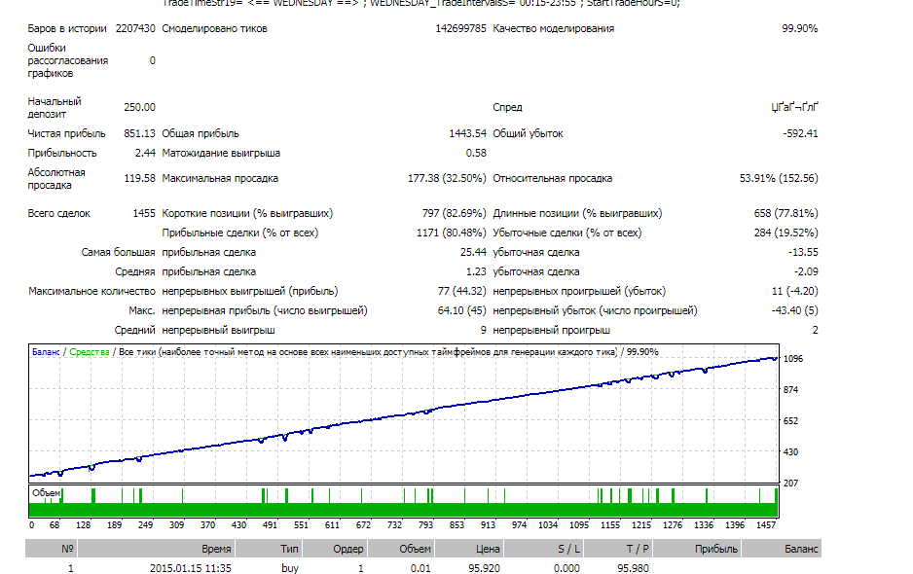Screen dimensions: 913x574
Task: Click average loss trade value -2.09
Action: (x=806, y=271)
